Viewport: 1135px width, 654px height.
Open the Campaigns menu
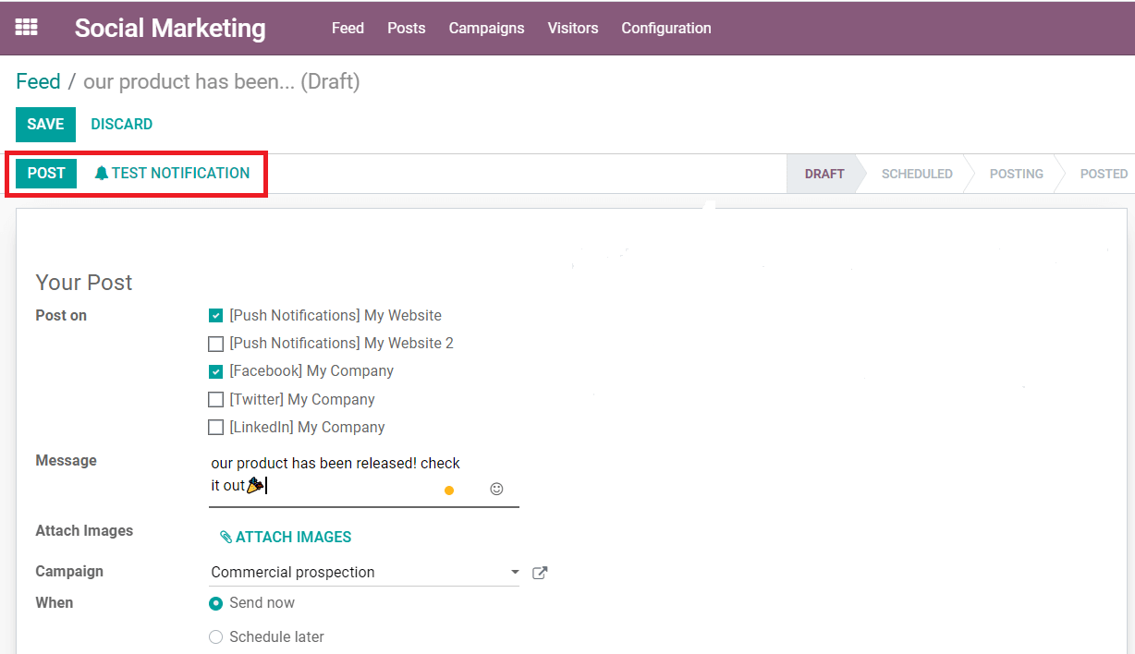pyautogui.click(x=486, y=28)
